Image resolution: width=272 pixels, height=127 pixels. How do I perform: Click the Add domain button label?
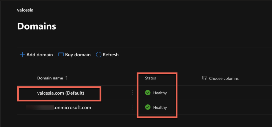click(40, 55)
